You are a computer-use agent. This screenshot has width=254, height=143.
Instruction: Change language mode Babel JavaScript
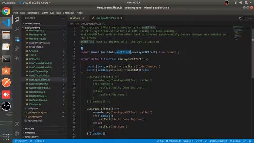[218, 141]
